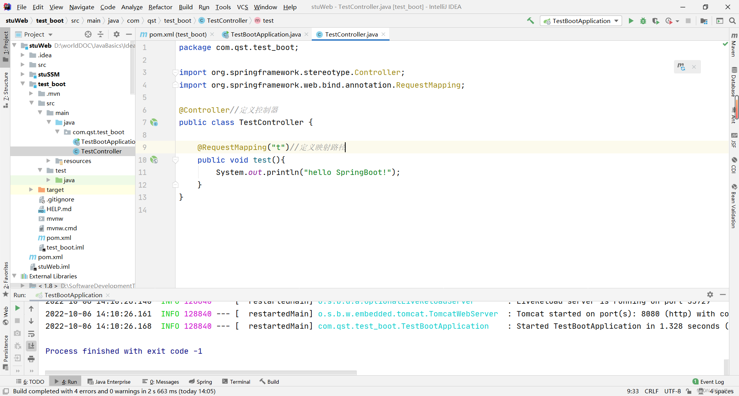Click the horizontal scrollbar in Run console
Screen dimensions: 739x396
tap(201, 373)
